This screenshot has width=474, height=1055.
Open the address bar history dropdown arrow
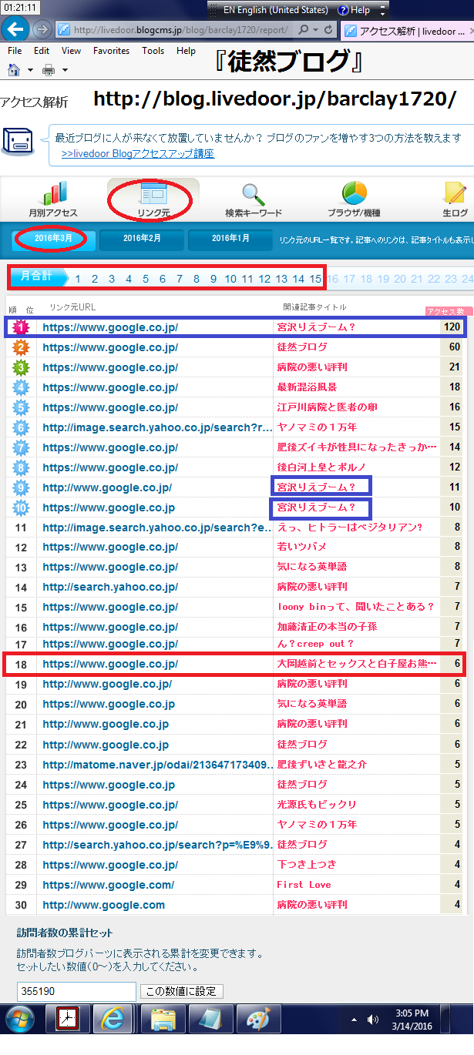(x=316, y=29)
